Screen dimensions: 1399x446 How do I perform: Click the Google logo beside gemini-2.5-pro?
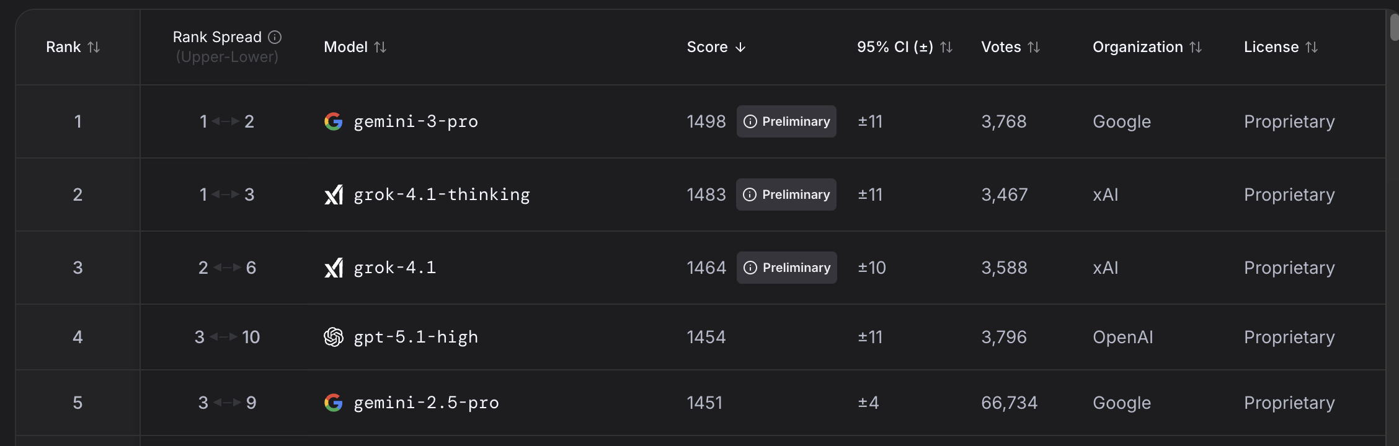[x=334, y=403]
